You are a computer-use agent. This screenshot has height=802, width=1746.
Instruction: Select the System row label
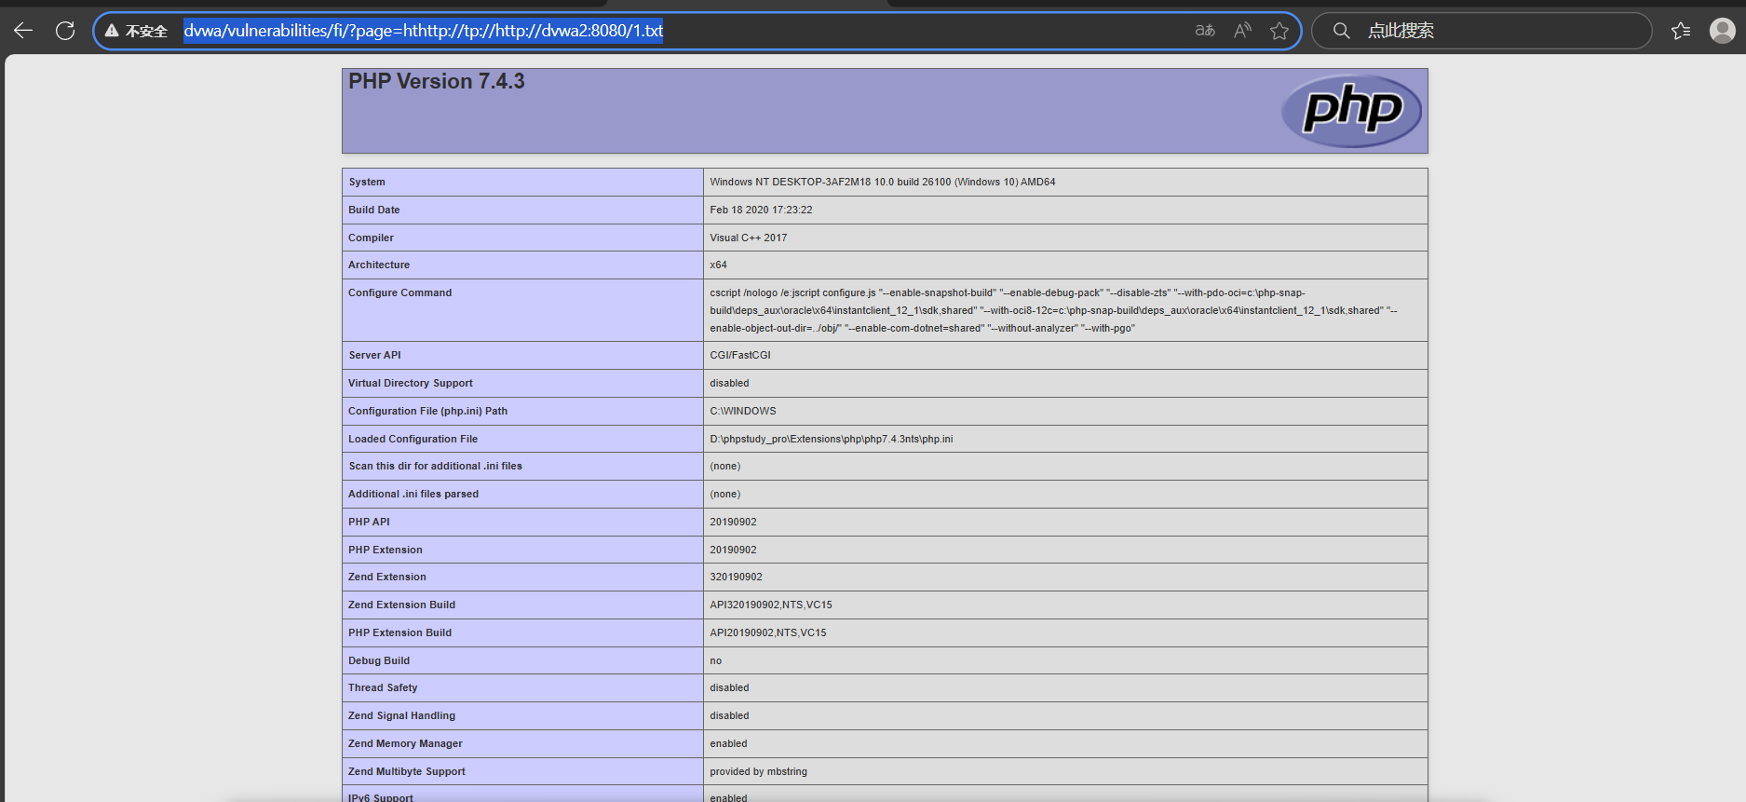367,183
